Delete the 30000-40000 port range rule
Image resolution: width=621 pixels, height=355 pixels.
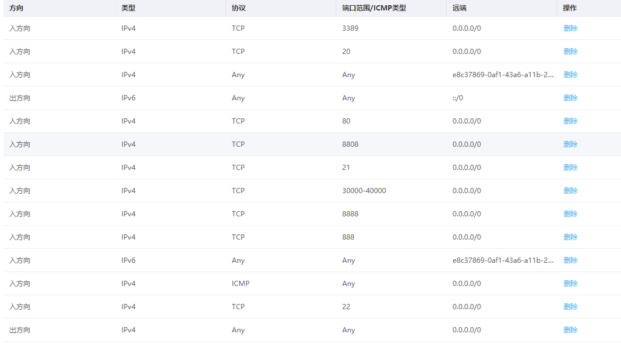point(570,191)
